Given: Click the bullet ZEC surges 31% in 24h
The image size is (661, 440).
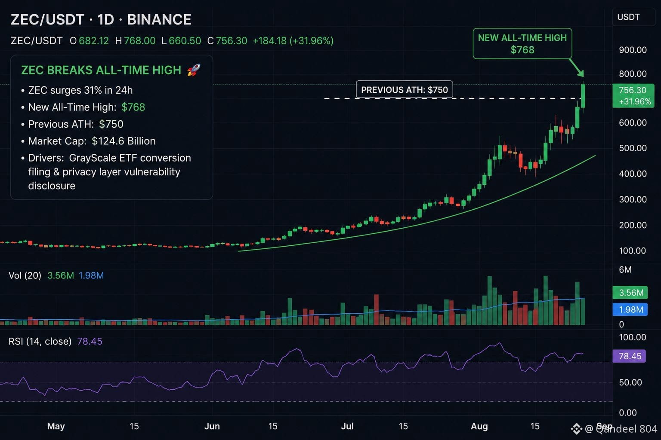Looking at the screenshot, I should (77, 90).
